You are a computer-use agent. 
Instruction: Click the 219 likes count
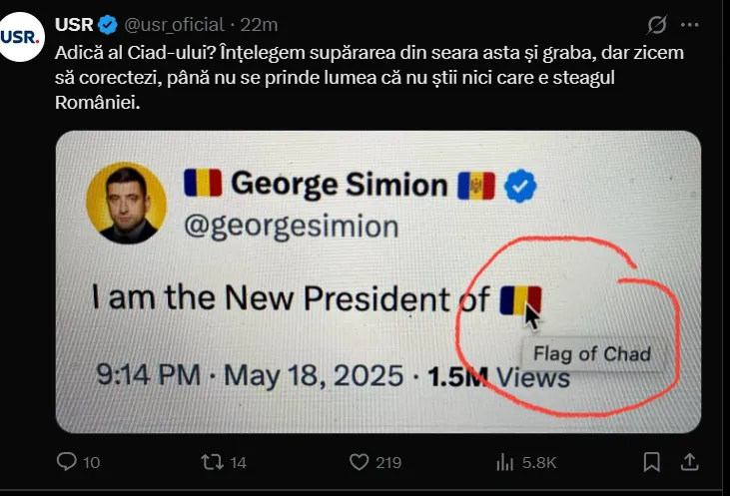pos(387,462)
